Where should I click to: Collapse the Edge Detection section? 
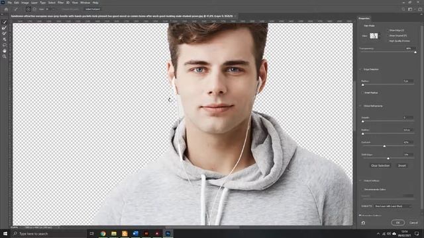360,69
